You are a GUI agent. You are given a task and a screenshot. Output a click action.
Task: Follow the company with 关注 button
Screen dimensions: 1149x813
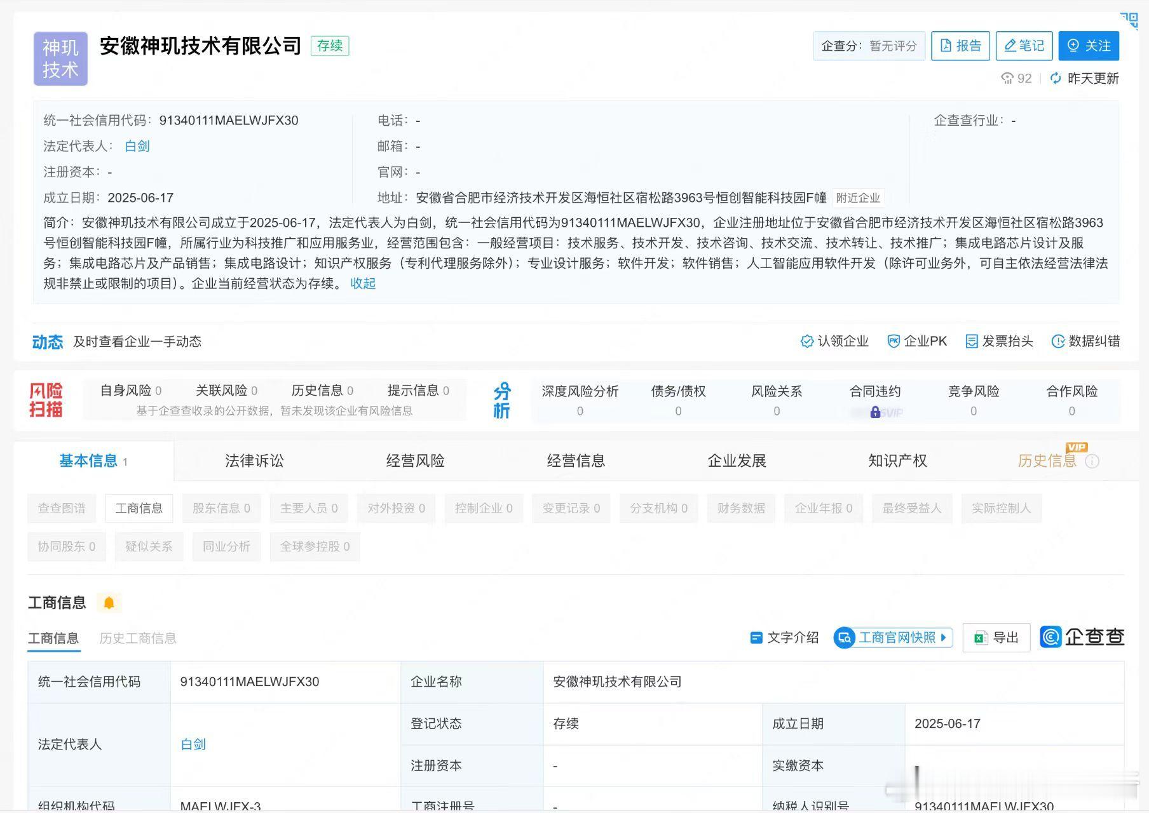1089,46
